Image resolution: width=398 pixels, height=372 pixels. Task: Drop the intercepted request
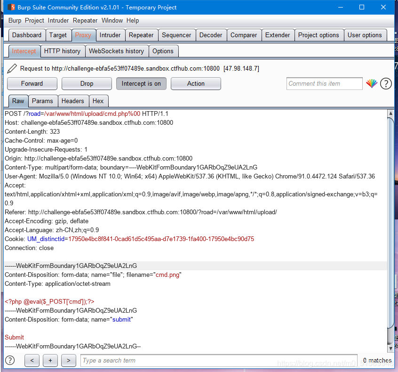pos(87,84)
